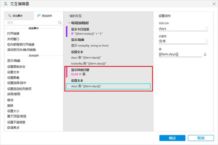Select the 获得焦点 action

click(13, 128)
